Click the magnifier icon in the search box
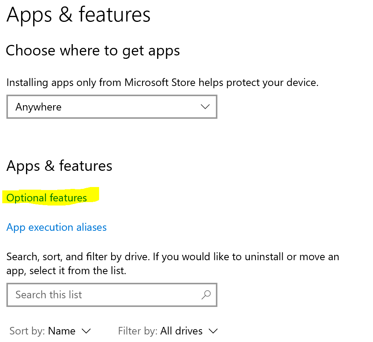Viewport: 373px width, 342px height. click(x=206, y=295)
